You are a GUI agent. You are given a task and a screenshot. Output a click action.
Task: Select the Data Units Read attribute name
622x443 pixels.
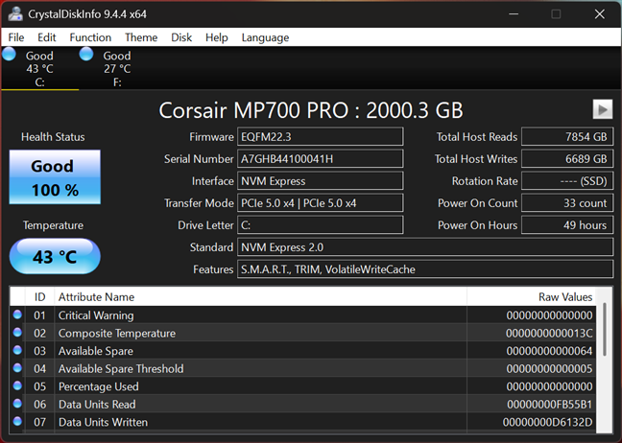[97, 405]
